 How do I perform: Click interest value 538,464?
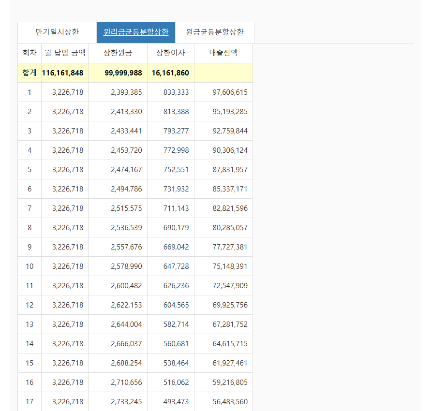tap(176, 363)
